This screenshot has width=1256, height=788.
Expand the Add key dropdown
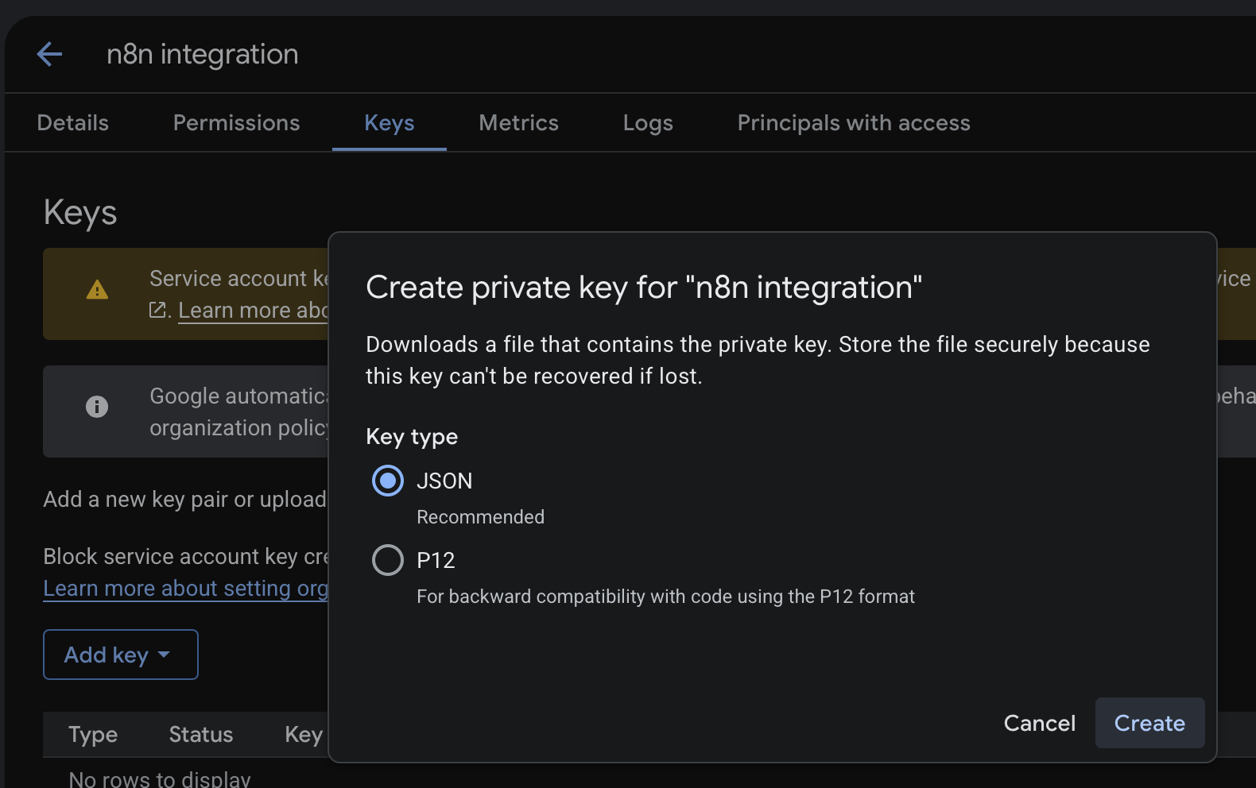[121, 655]
